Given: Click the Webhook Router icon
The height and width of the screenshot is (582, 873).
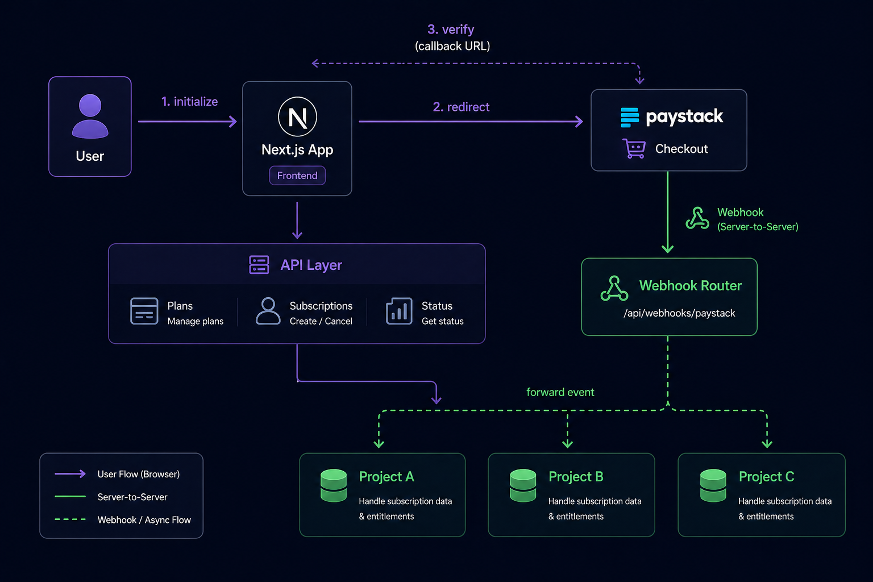Looking at the screenshot, I should click(614, 289).
